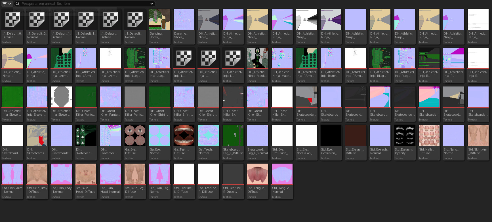Select the Skateboard_Bag_F_Diffuse green texture

(x=233, y=142)
